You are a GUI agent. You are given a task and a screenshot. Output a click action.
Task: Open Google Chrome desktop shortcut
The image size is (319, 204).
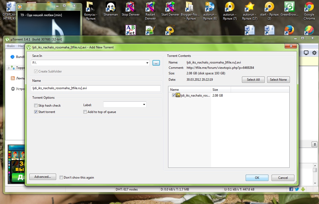(309, 11)
